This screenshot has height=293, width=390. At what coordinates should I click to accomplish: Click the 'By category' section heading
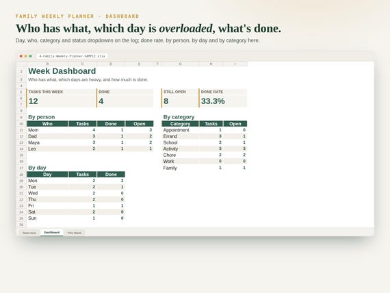(179, 117)
